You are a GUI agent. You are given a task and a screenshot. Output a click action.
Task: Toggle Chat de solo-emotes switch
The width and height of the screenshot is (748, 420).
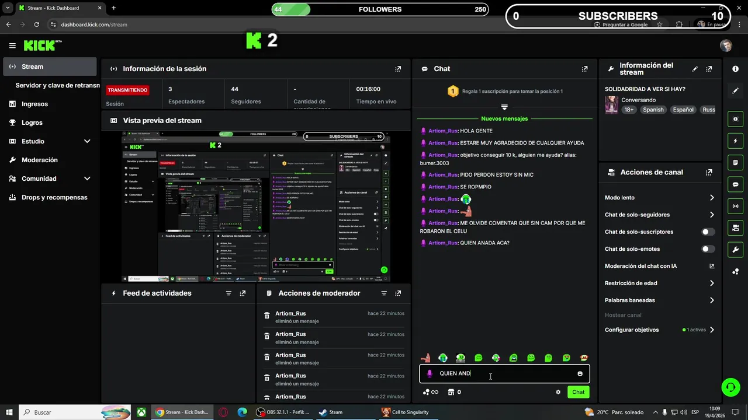(708, 249)
